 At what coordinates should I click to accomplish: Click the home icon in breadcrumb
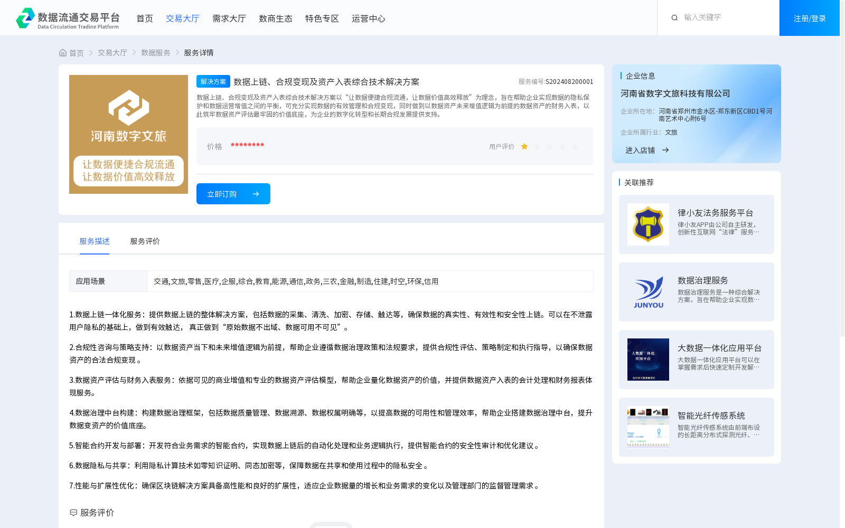[63, 53]
